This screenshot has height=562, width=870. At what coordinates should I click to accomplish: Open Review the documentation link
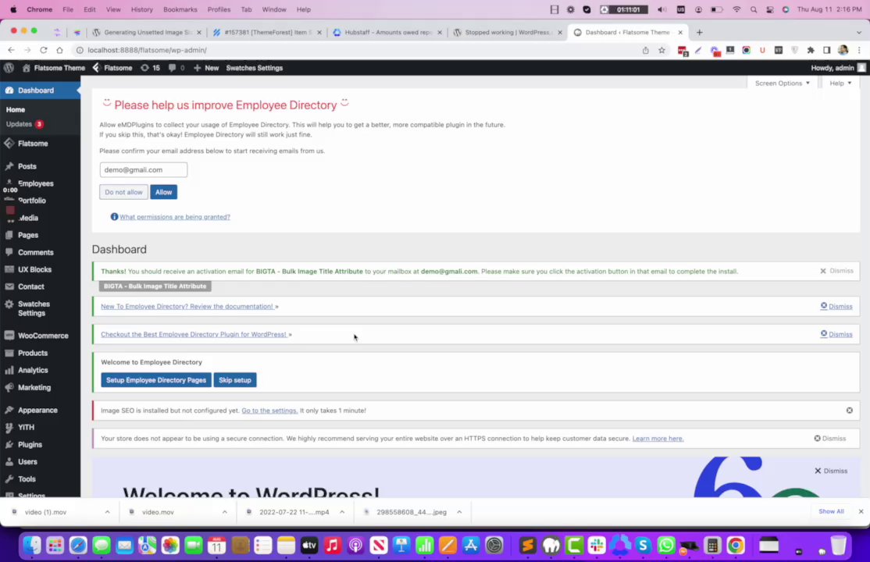point(187,306)
